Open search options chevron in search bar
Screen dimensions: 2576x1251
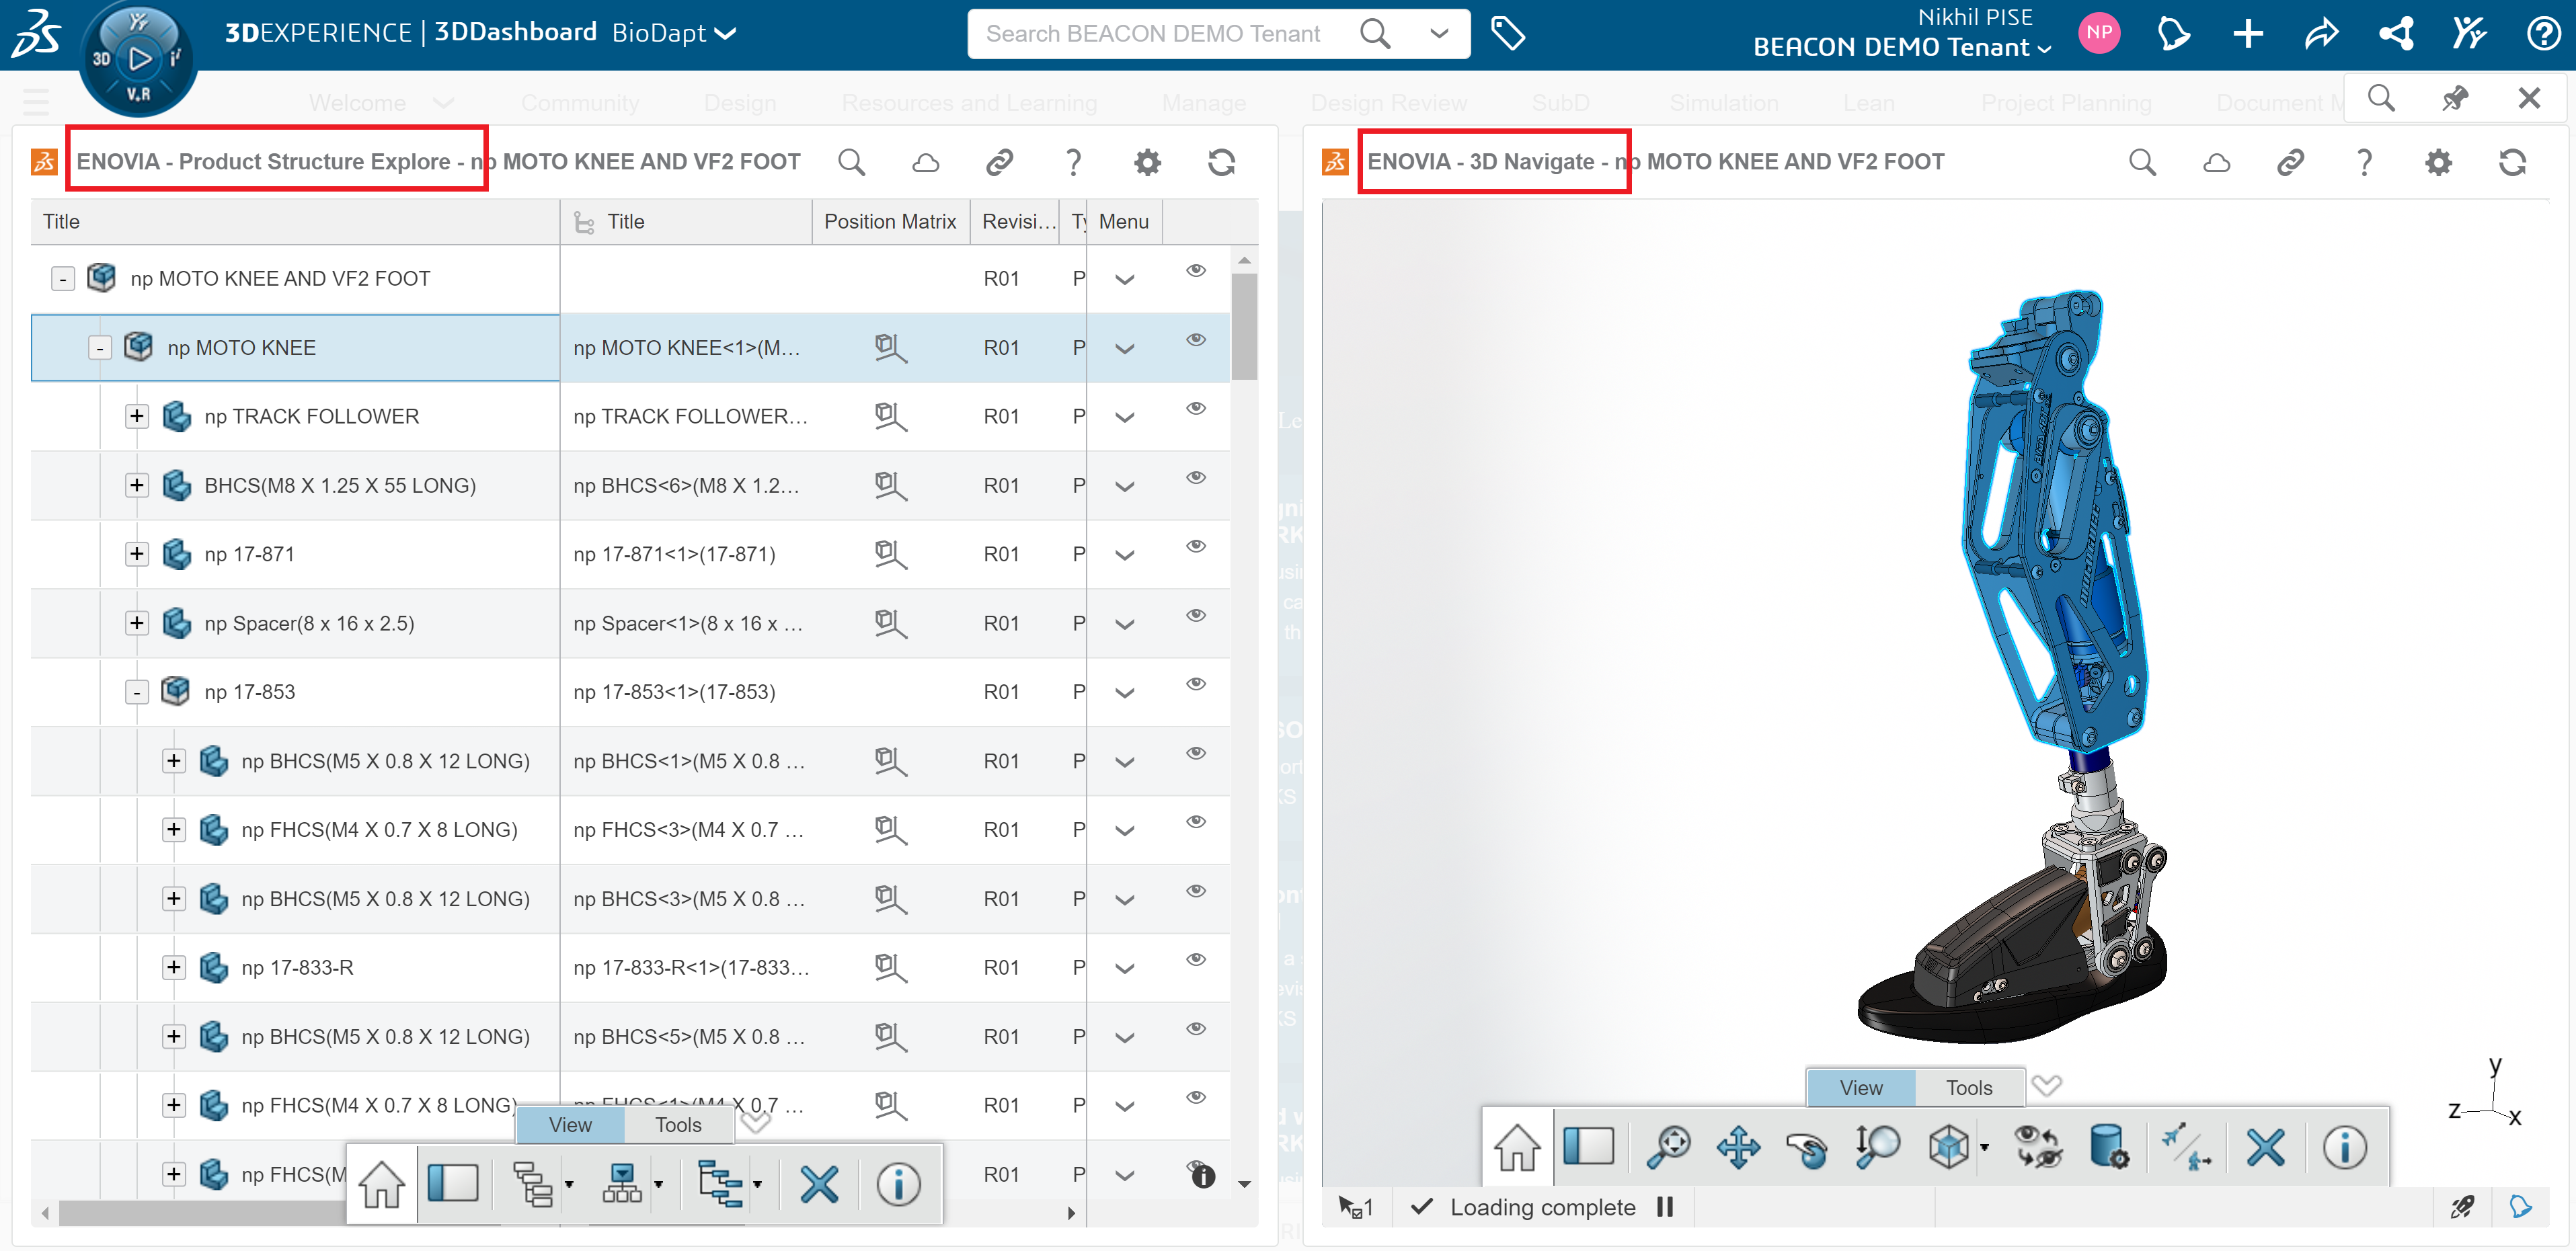(1438, 33)
